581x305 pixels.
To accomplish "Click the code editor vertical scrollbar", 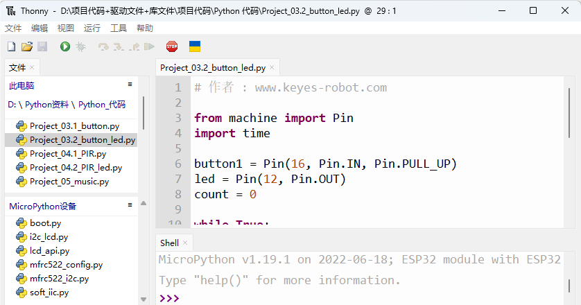I will tap(569, 113).
